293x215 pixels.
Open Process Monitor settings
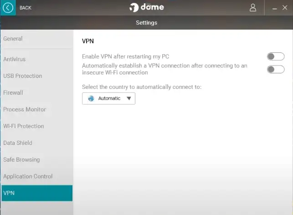point(25,109)
